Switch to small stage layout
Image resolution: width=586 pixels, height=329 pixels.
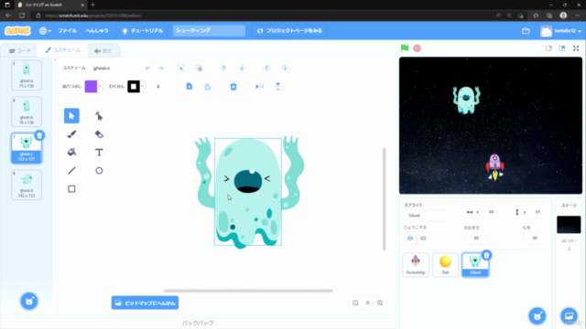click(x=548, y=48)
